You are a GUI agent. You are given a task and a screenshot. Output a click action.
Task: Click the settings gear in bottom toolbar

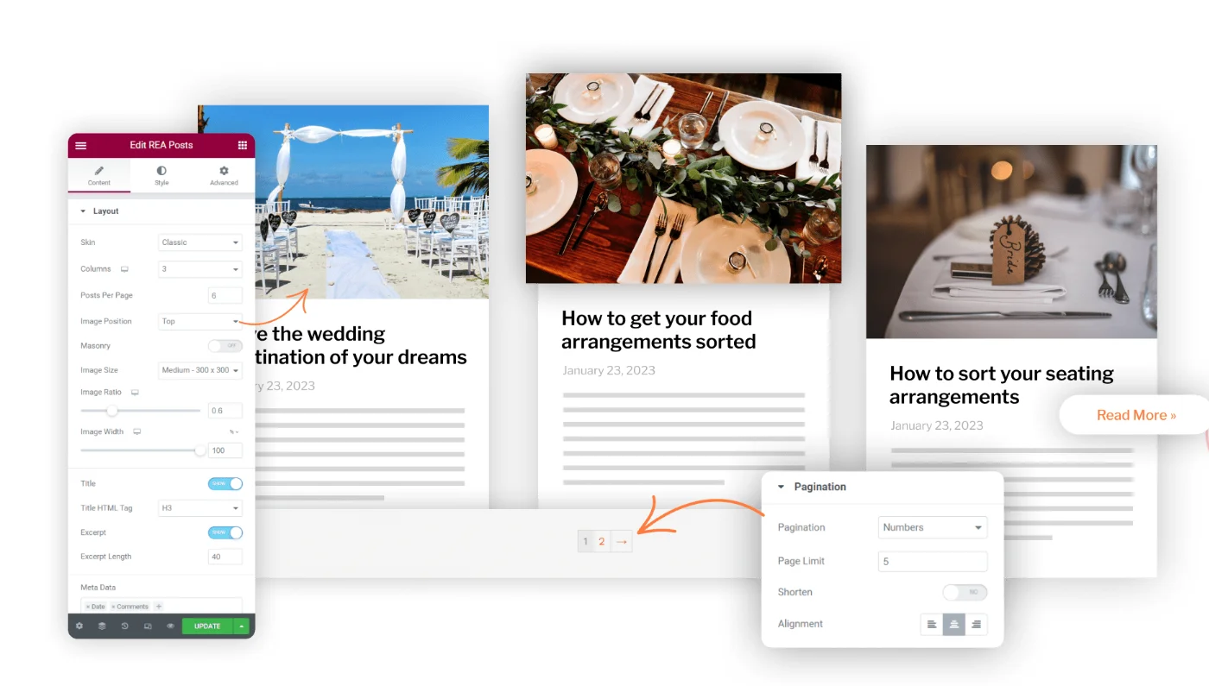79,626
